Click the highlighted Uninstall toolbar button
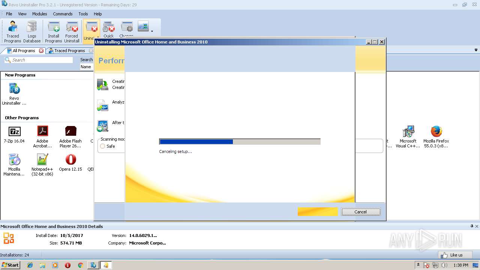This screenshot has height=270, width=480. click(91, 31)
